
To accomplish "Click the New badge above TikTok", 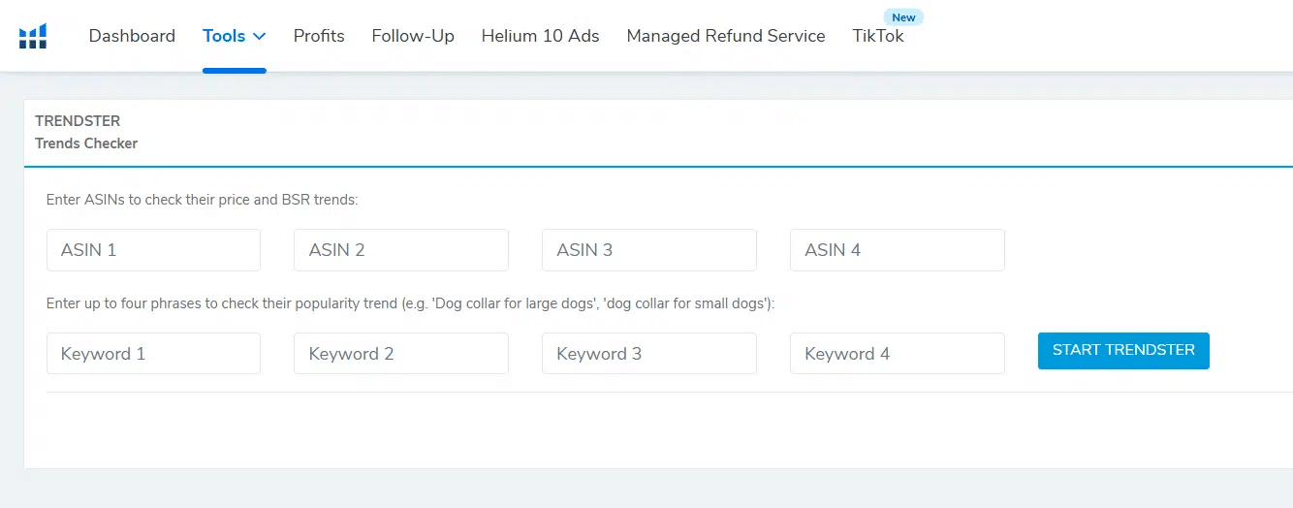I will tap(903, 17).
